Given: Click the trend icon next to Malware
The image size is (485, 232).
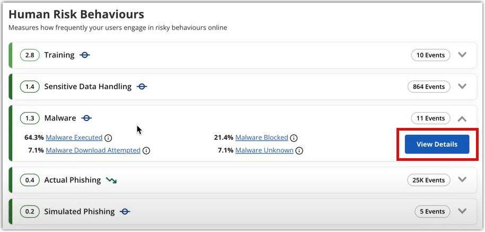Looking at the screenshot, I should point(86,118).
